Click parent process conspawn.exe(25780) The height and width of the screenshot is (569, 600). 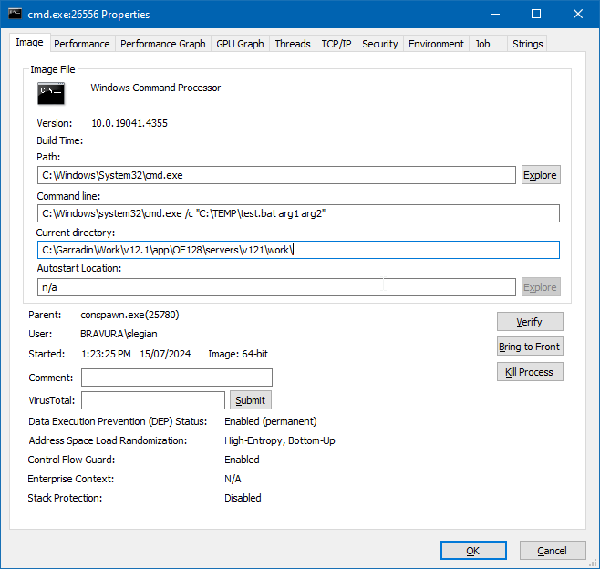pos(129,315)
